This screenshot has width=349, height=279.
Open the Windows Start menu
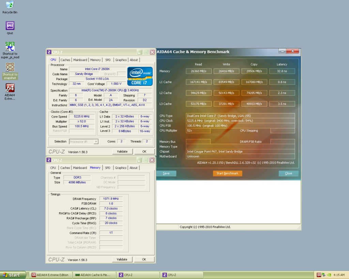click(x=13, y=275)
